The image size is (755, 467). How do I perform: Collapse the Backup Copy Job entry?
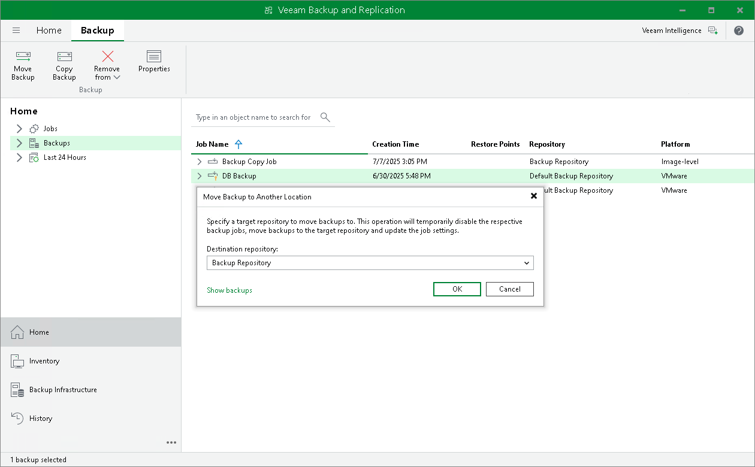198,161
